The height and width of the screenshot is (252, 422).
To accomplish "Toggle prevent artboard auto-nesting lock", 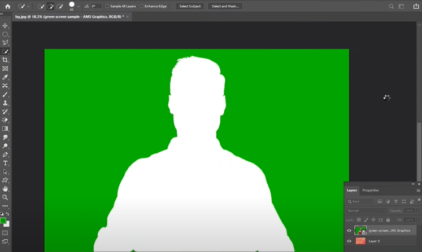I will (x=381, y=220).
